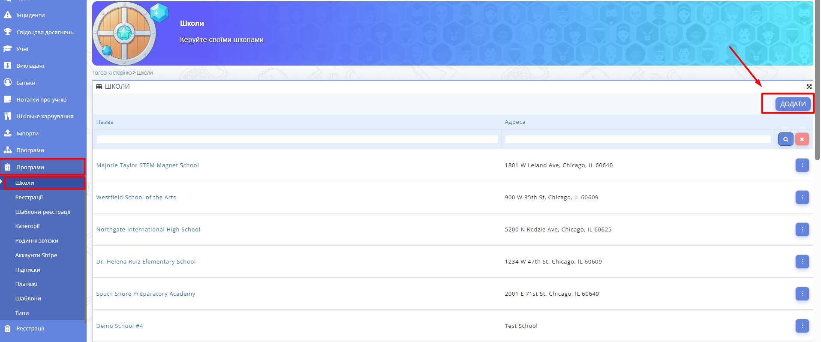Click the Шкільне харчування utensils icon
821x342 pixels.
[x=8, y=116]
